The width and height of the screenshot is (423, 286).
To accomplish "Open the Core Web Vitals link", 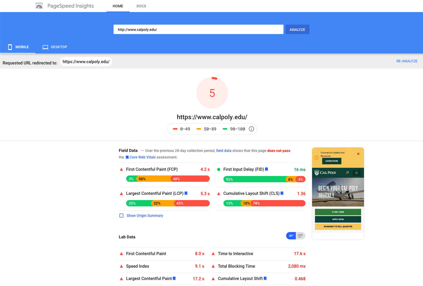I will pyautogui.click(x=143, y=157).
